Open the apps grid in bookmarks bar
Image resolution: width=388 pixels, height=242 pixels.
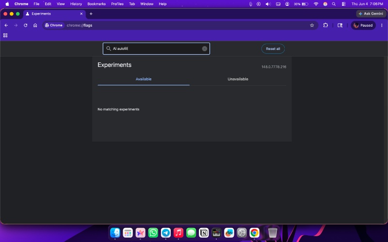[x=5, y=35]
